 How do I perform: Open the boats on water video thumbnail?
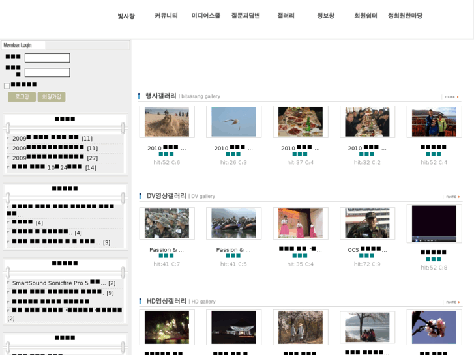[x=233, y=223]
